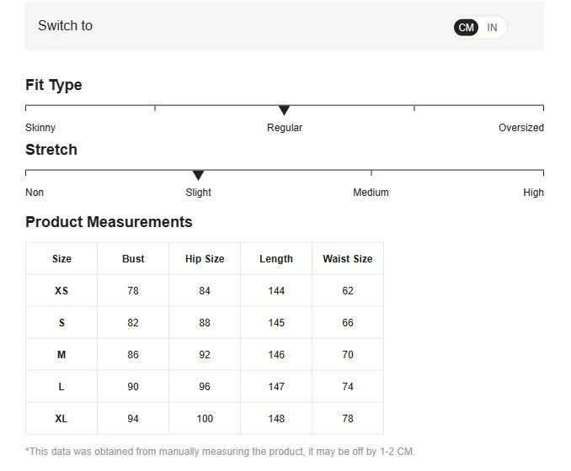The image size is (571, 471).
Task: Click the Size column header
Action: (61, 259)
